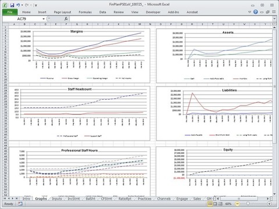
Task: Click the first sheet navigation arrow
Action: click(x=5, y=199)
